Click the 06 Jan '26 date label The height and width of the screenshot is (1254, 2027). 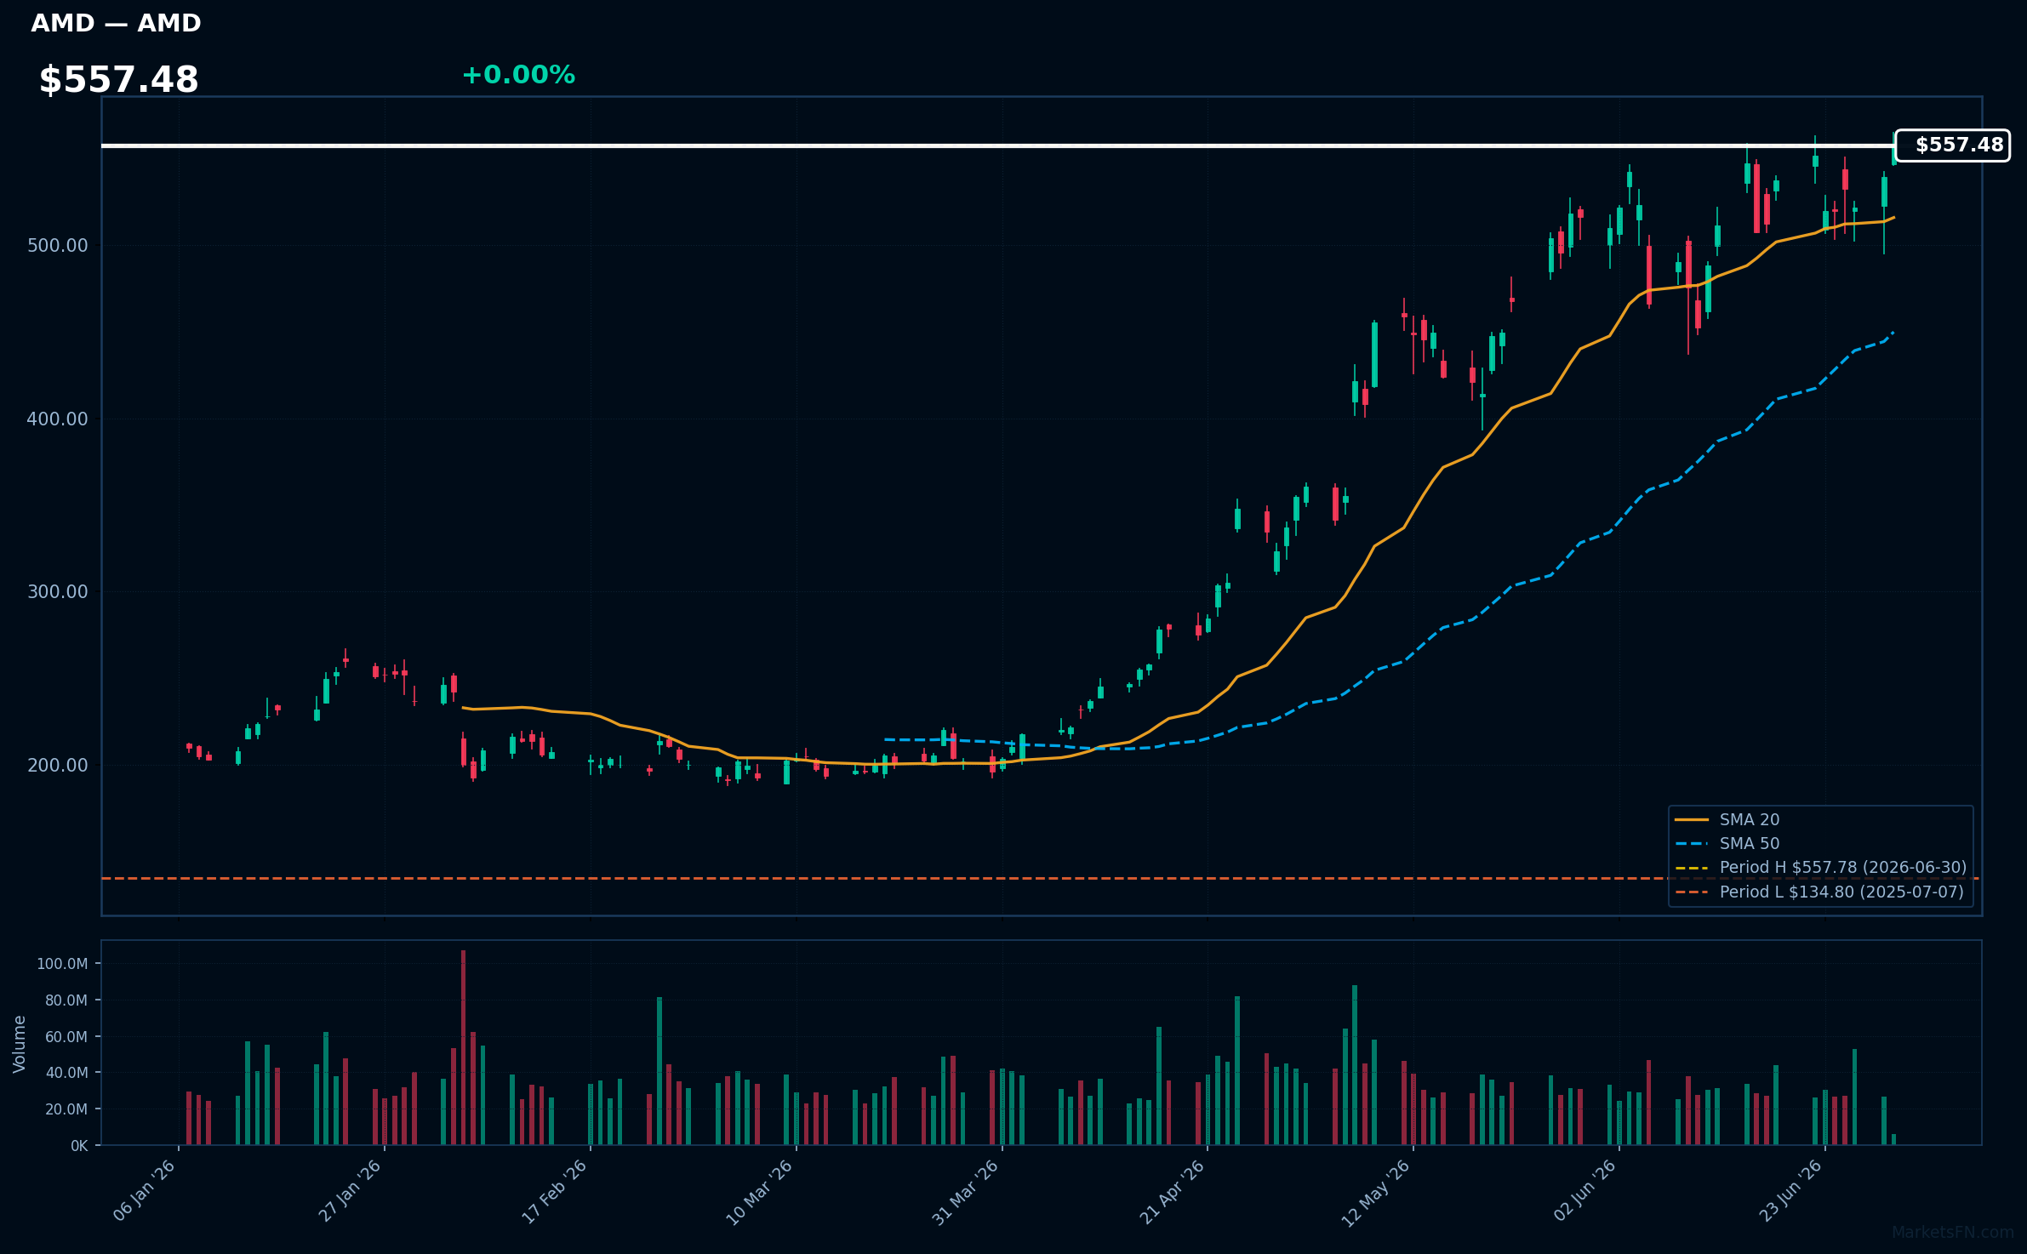(x=144, y=1191)
